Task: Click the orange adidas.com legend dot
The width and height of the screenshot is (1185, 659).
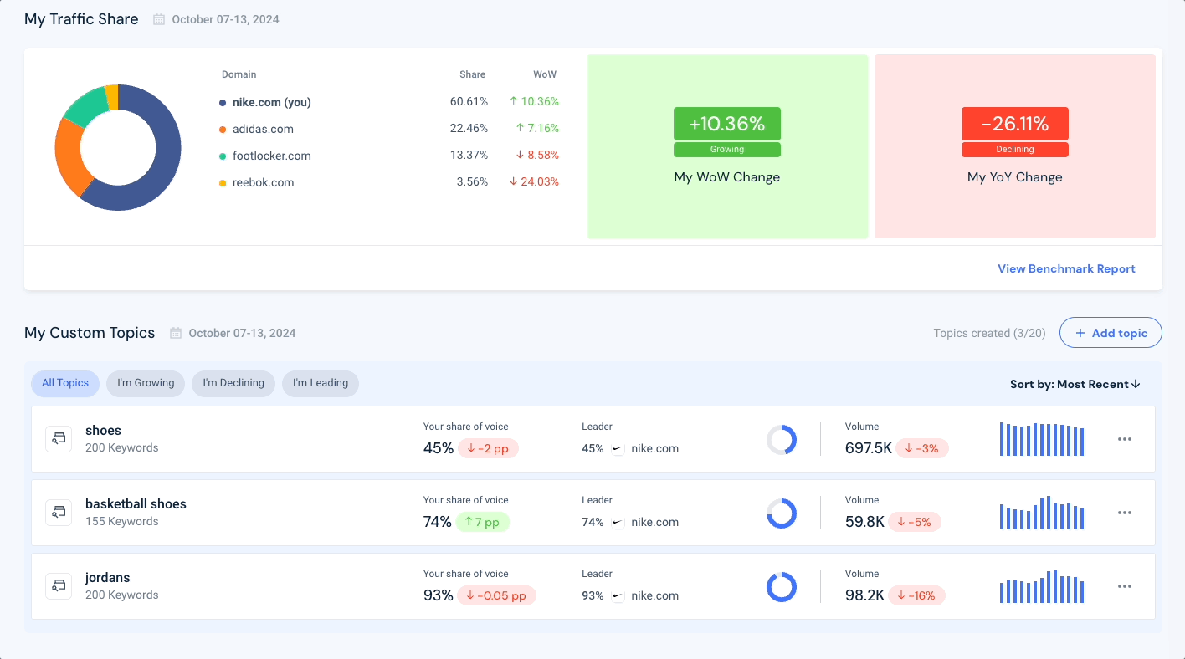Action: (x=223, y=130)
